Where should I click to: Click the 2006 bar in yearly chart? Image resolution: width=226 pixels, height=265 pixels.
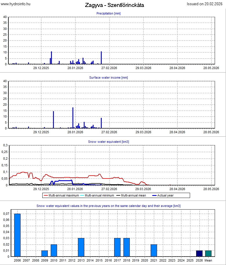[x=17, y=235]
